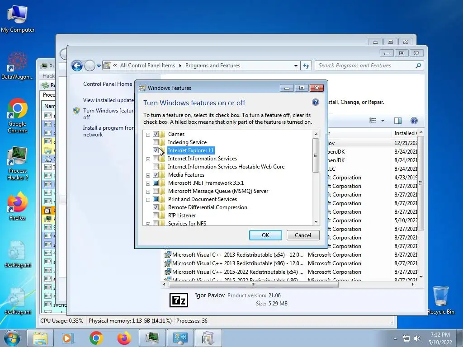The width and height of the screenshot is (463, 347).
Task: Click the Windows Features list scrollbar thumb
Action: click(316, 155)
